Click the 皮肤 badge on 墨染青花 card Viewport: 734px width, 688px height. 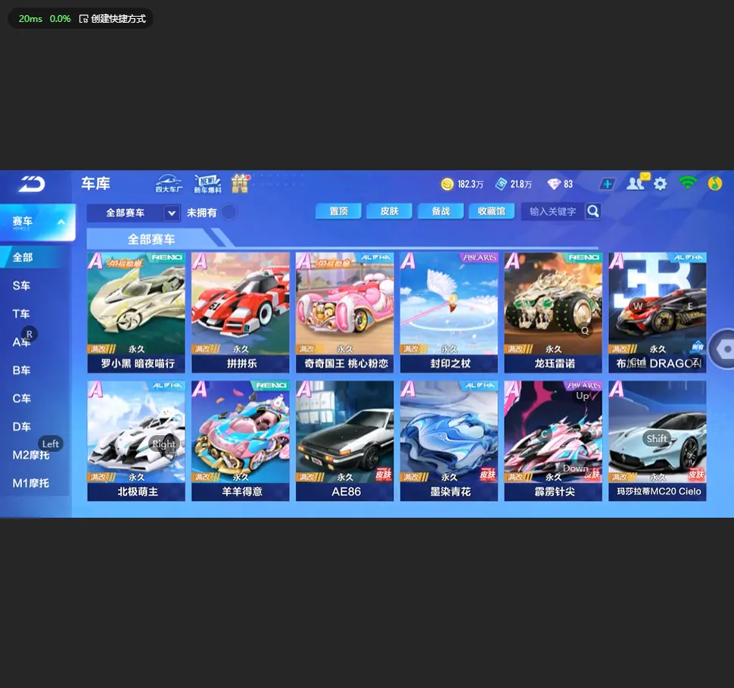pos(488,475)
